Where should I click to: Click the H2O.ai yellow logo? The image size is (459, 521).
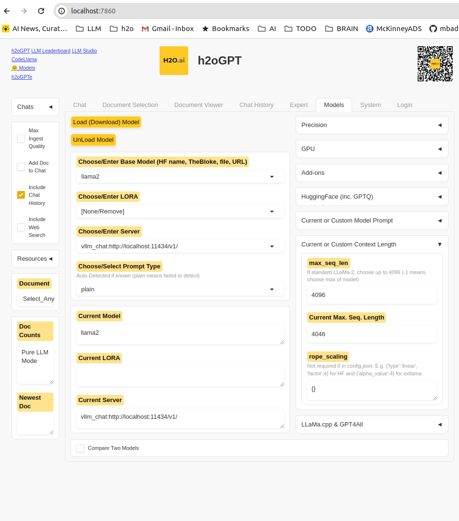click(x=173, y=61)
